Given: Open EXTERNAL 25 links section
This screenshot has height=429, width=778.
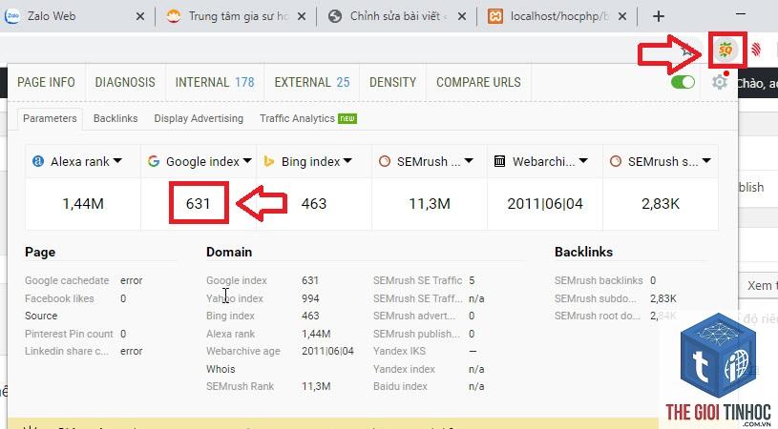Looking at the screenshot, I should 312,82.
